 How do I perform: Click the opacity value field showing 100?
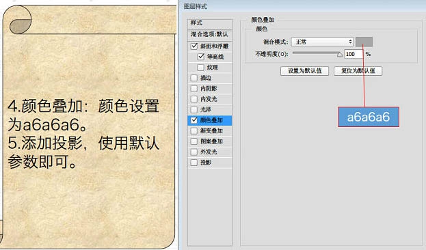354,54
